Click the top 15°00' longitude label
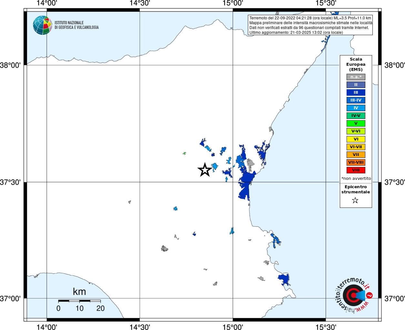The image size is (405, 330). [233, 3]
